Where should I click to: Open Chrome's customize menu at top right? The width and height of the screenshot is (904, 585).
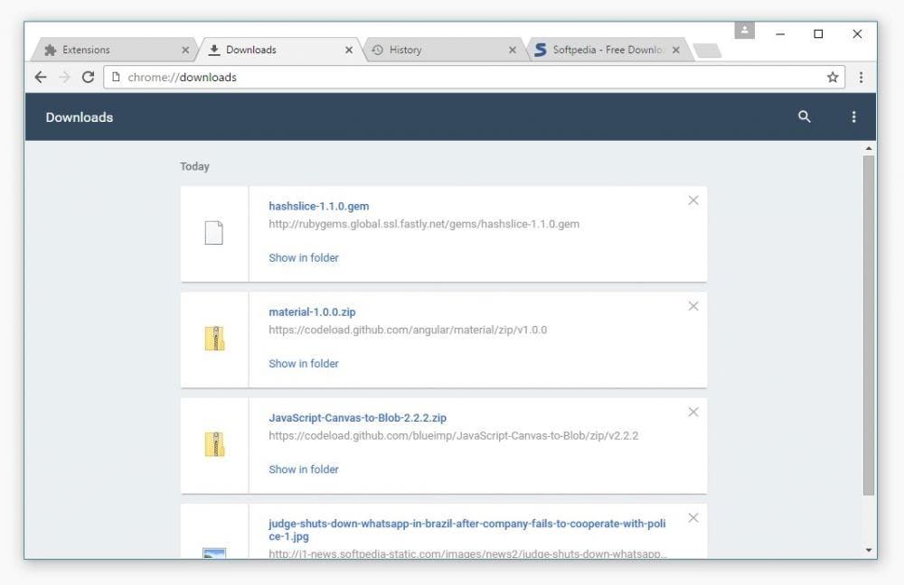pyautogui.click(x=861, y=78)
